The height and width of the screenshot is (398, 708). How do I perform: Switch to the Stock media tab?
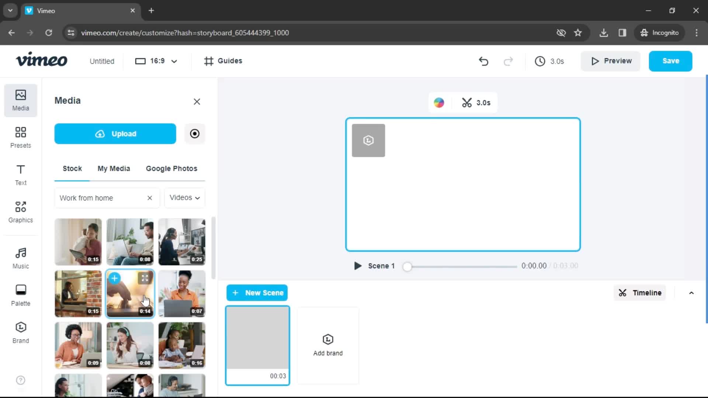coord(72,169)
